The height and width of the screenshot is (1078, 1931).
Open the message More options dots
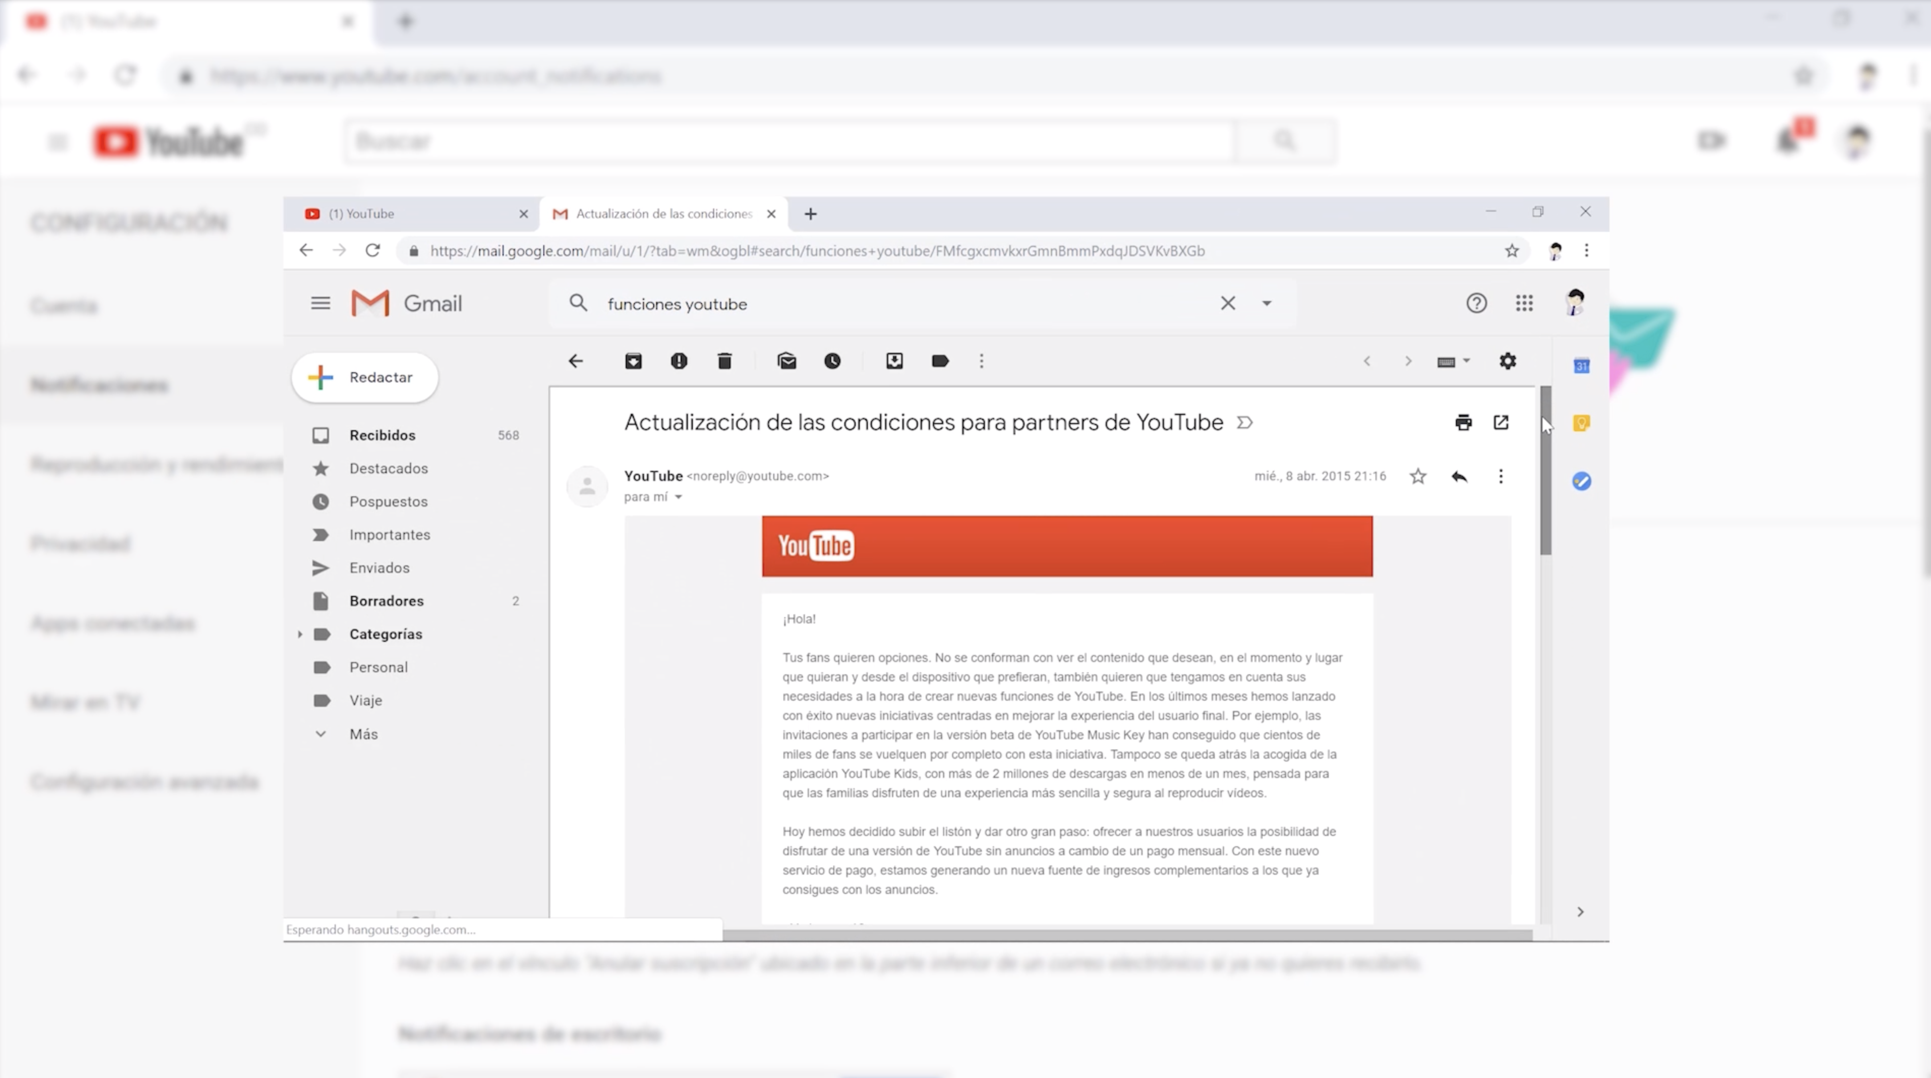pyautogui.click(x=1501, y=476)
